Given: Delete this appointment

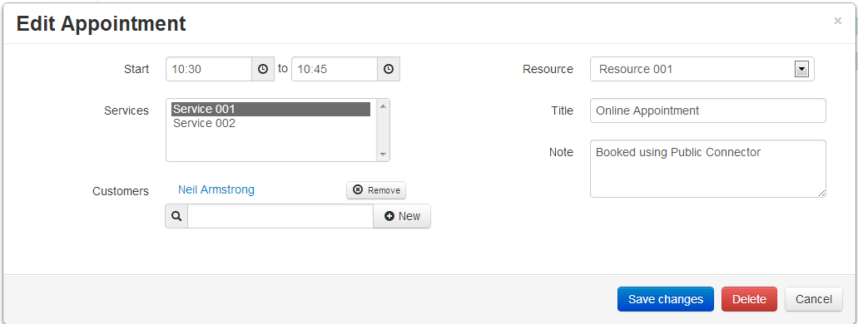Looking at the screenshot, I should pos(749,299).
